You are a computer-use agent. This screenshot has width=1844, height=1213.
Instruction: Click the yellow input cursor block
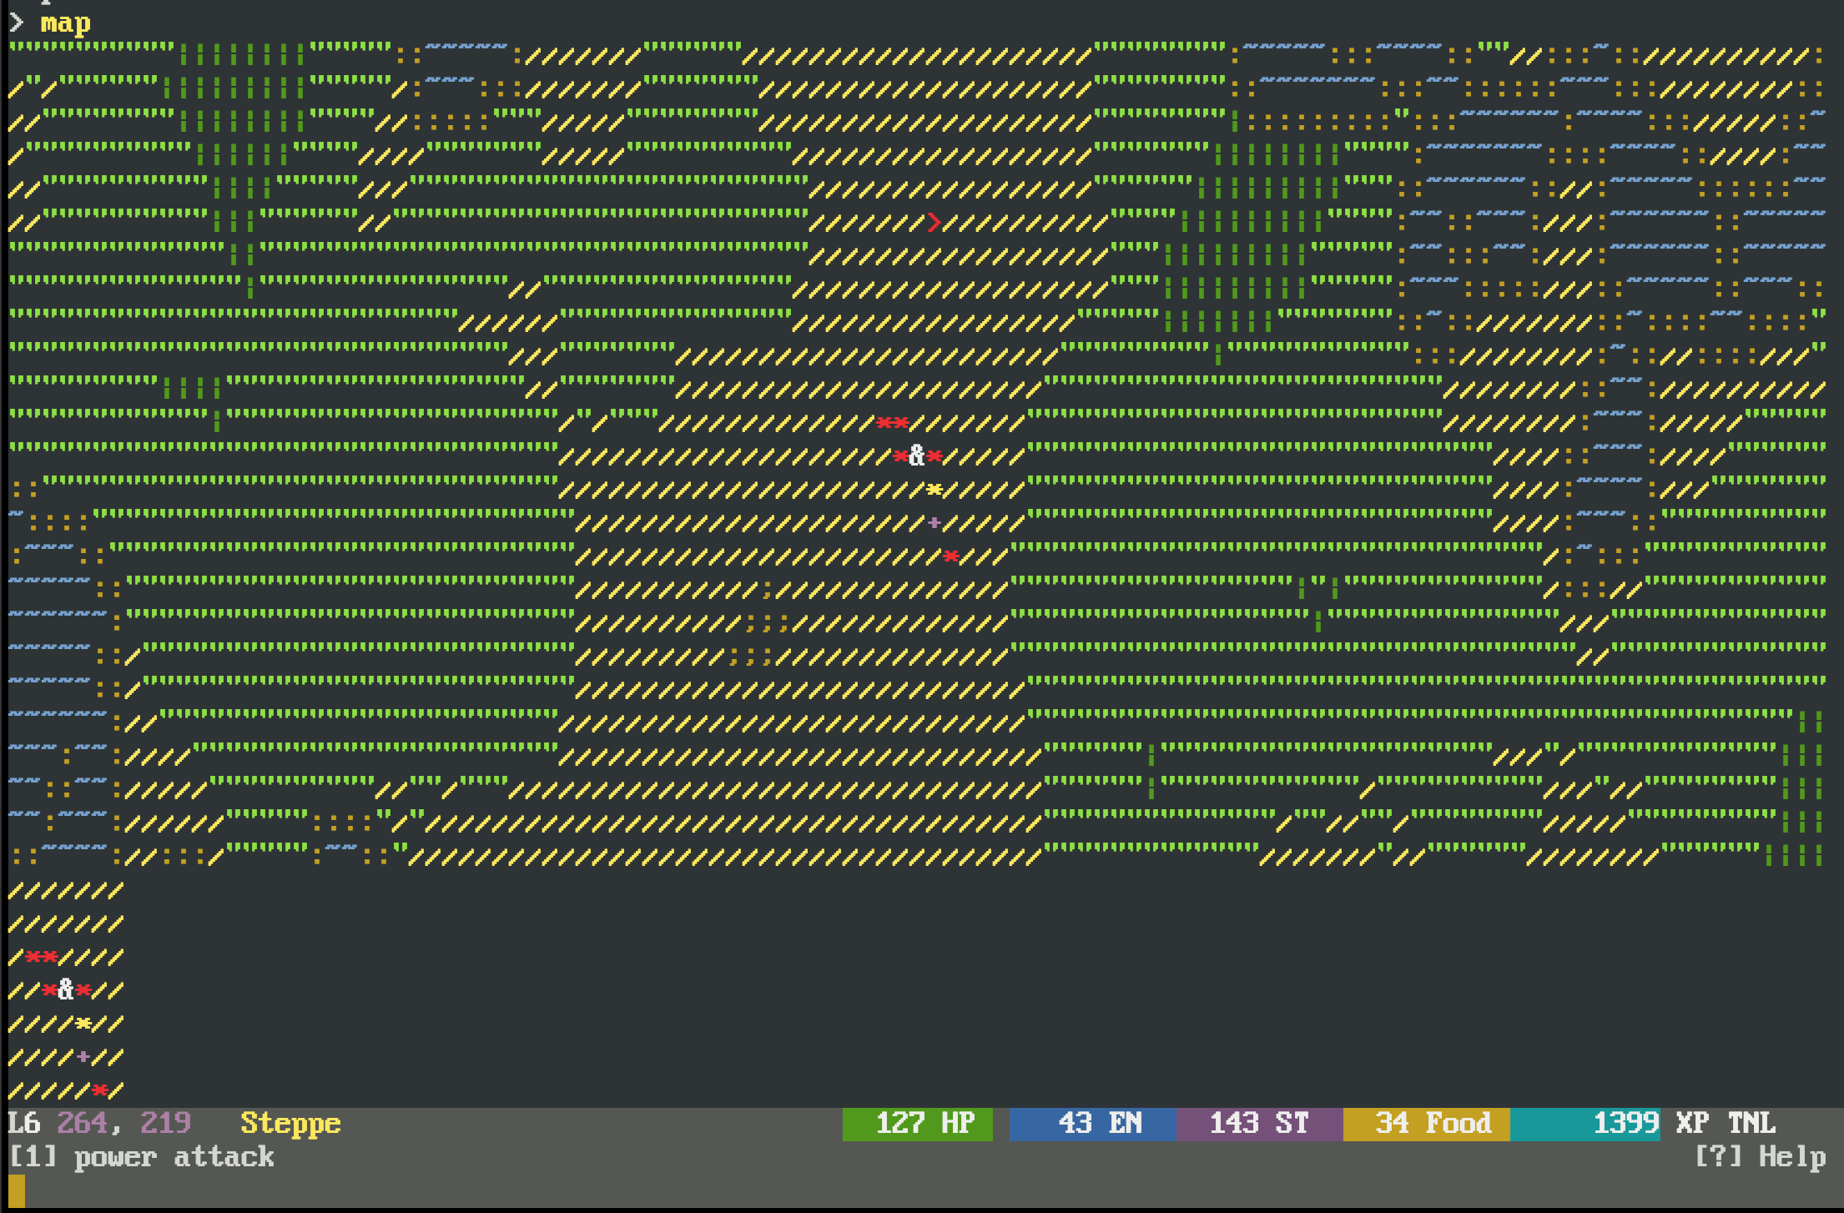(17, 1190)
